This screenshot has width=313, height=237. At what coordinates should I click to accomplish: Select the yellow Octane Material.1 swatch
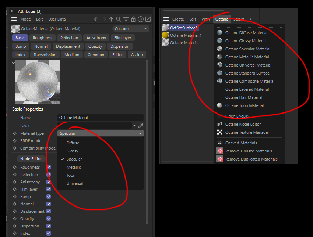point(165,35)
